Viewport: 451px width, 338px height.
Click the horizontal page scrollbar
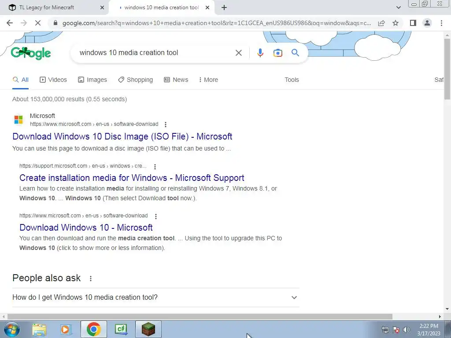pos(200,317)
